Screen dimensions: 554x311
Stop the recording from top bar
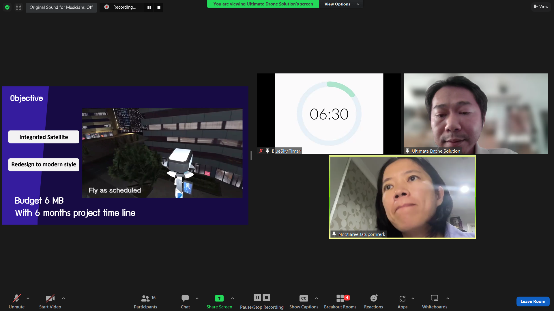click(159, 7)
